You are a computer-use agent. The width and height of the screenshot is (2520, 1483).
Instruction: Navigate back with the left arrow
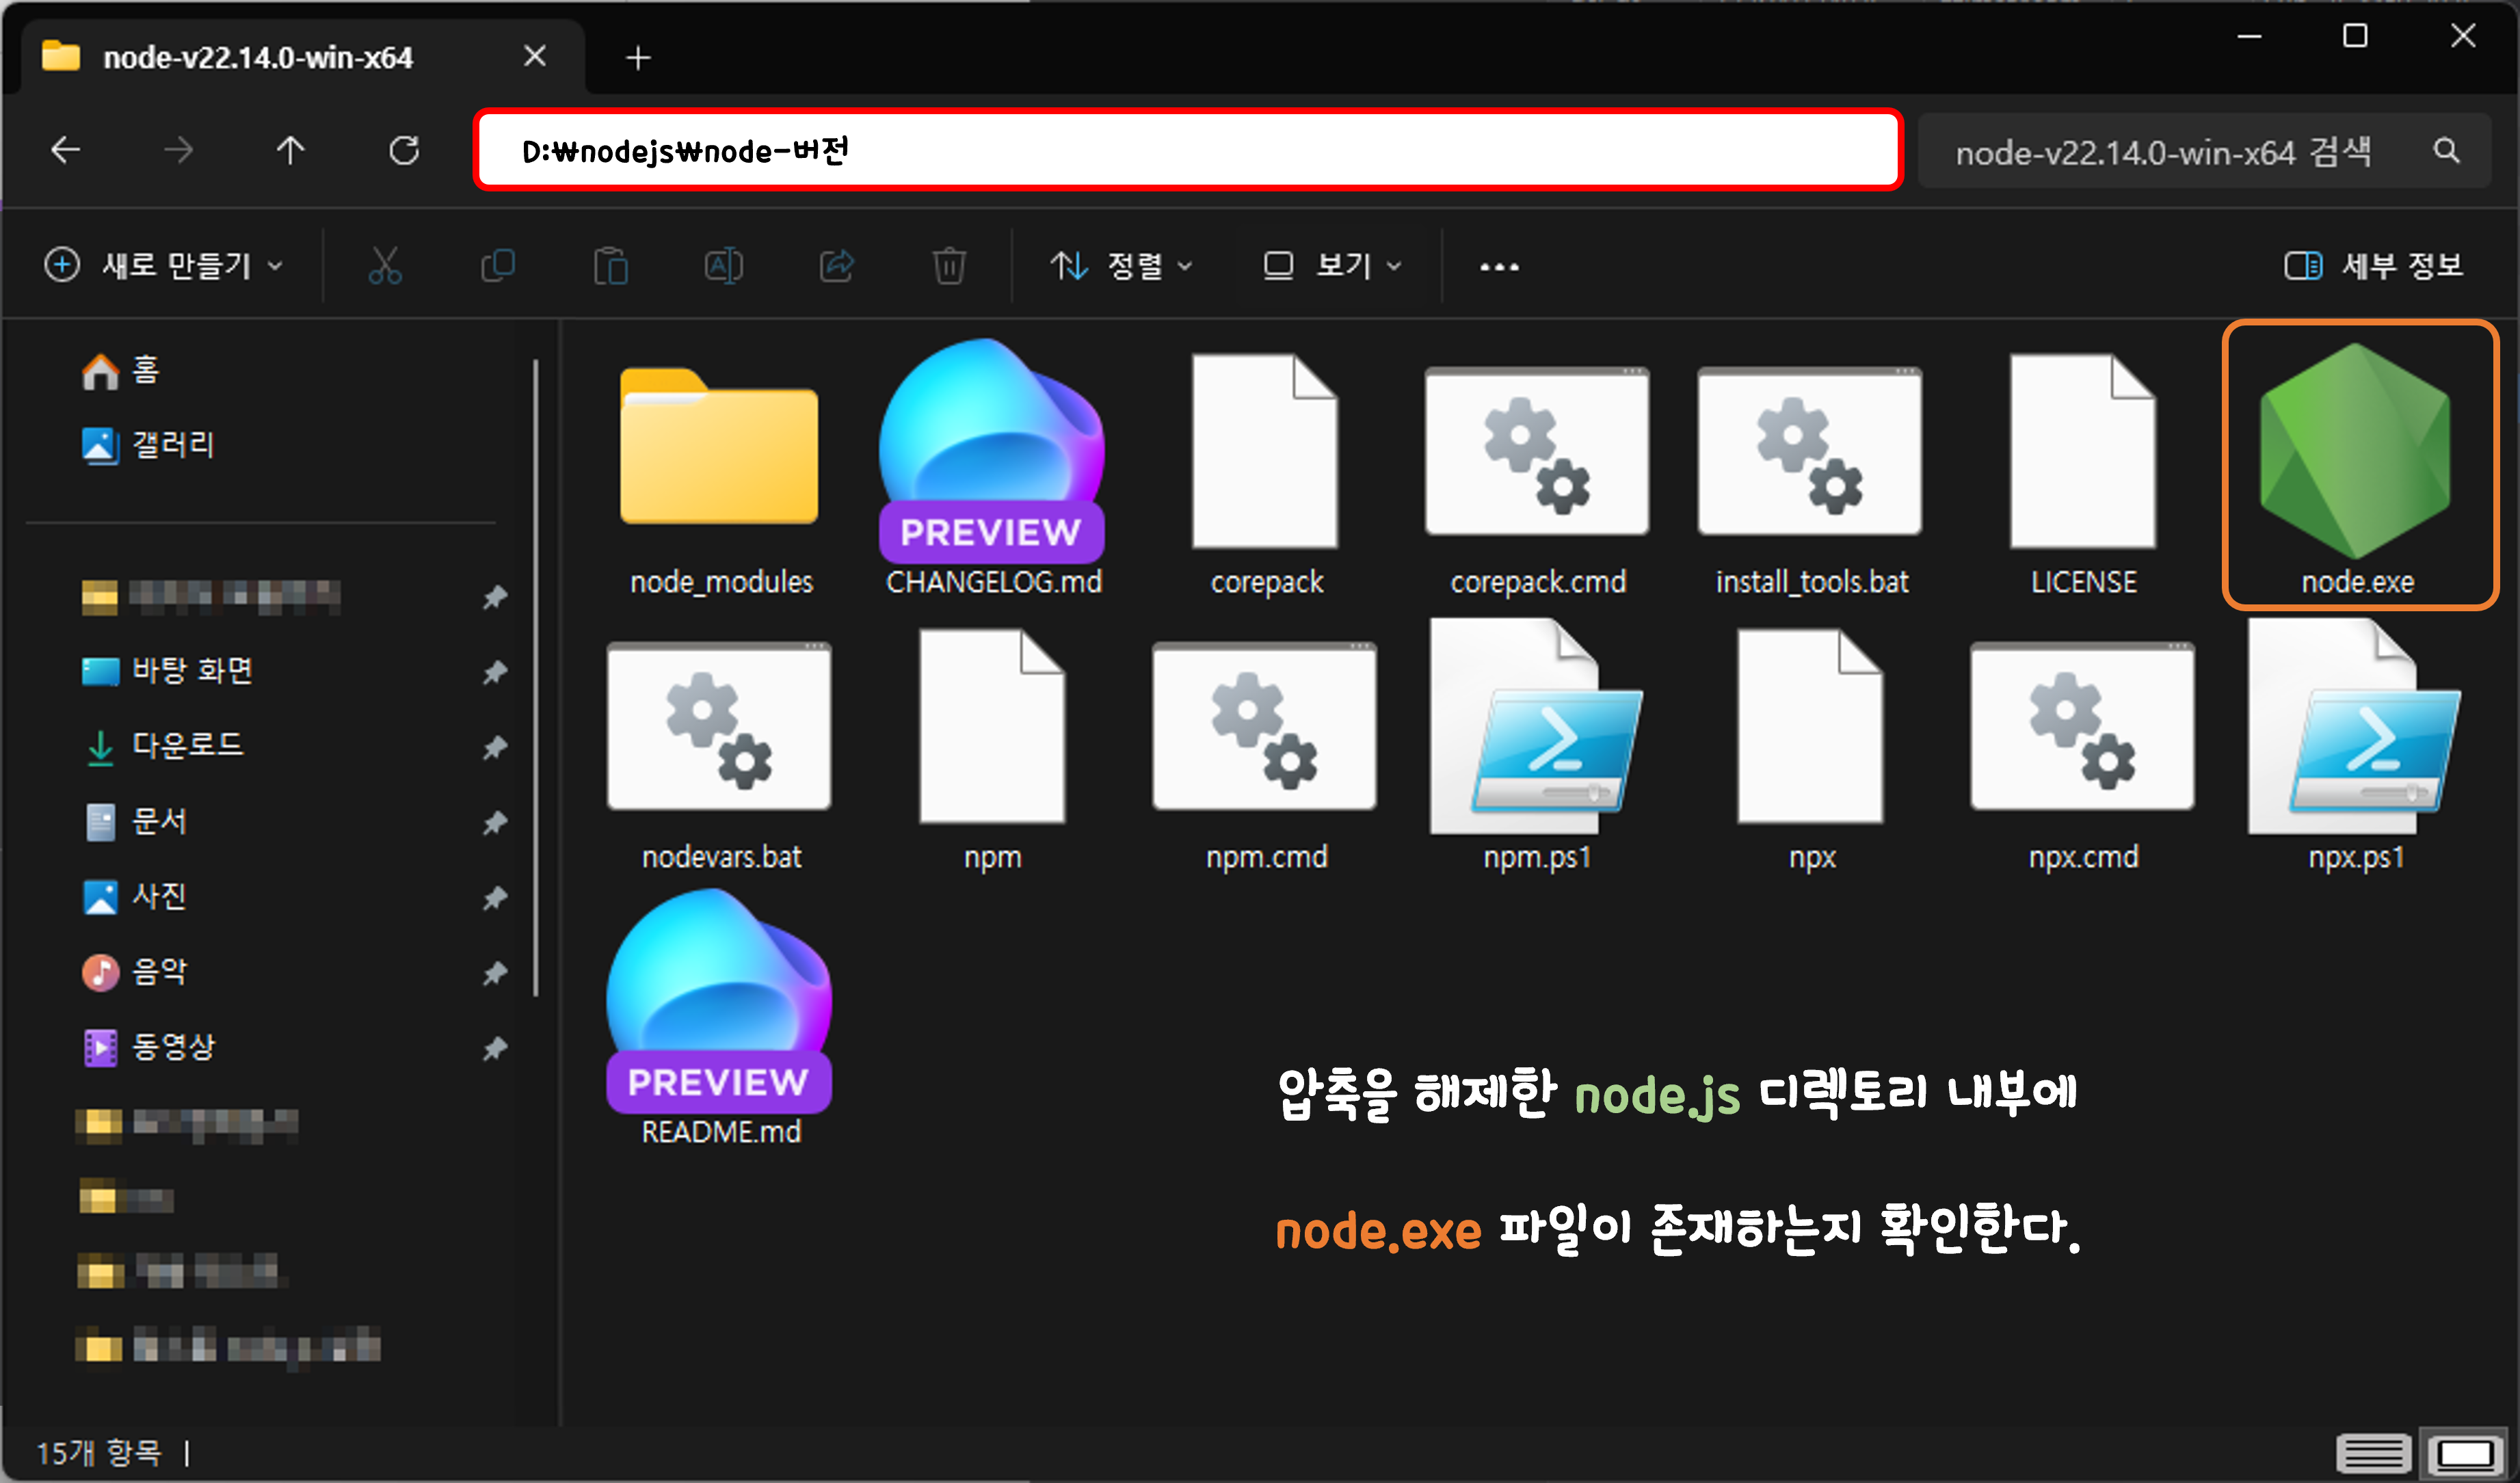pyautogui.click(x=66, y=151)
